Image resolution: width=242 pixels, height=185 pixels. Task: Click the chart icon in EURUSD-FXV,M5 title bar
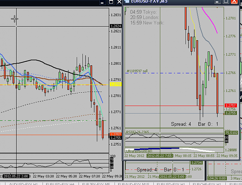pyautogui.click(x=127, y=1)
